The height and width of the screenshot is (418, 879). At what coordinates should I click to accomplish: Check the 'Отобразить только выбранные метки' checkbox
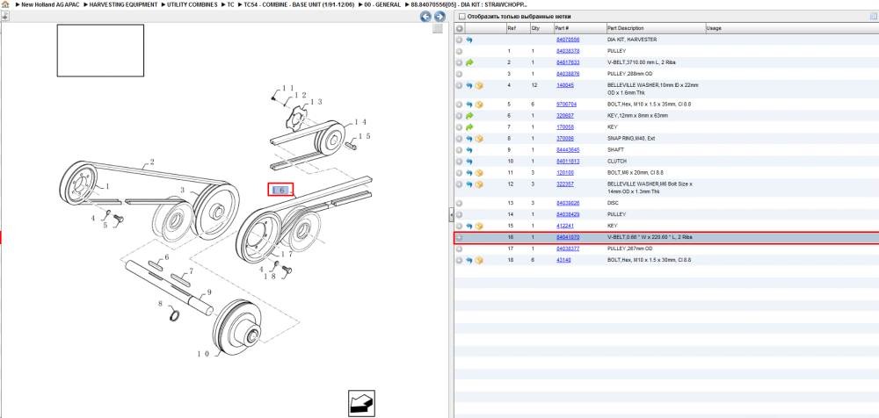462,17
